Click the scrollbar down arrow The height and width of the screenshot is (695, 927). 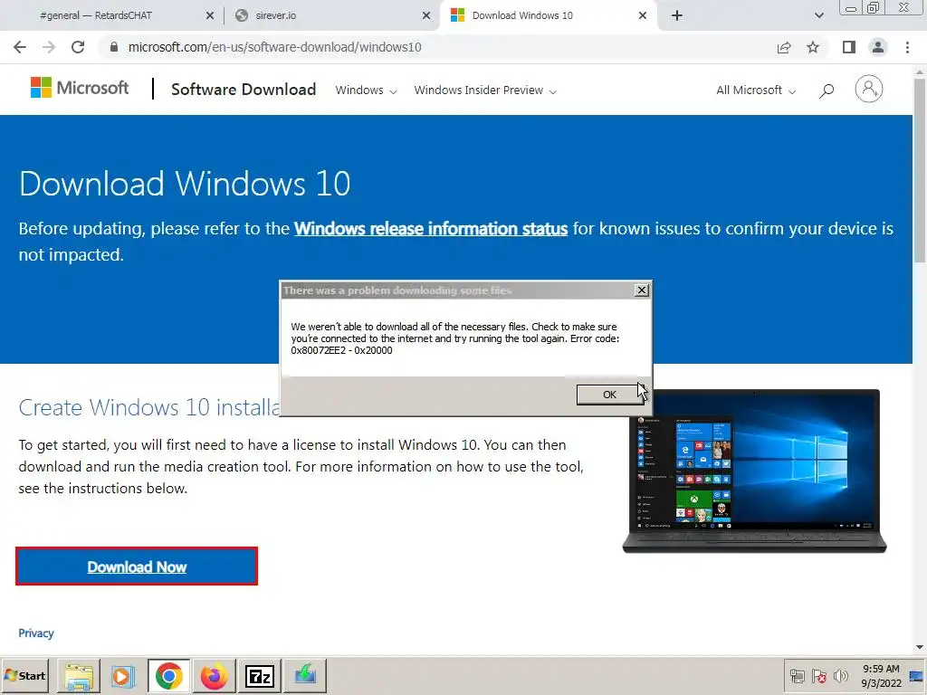pos(920,647)
